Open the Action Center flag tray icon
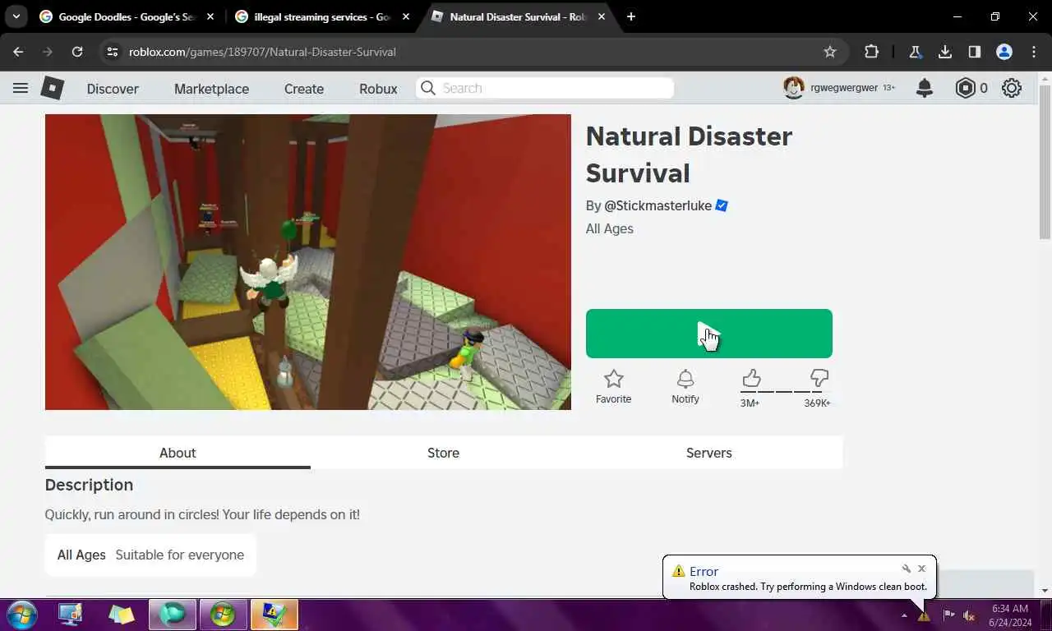The height and width of the screenshot is (631, 1052). pyautogui.click(x=948, y=615)
